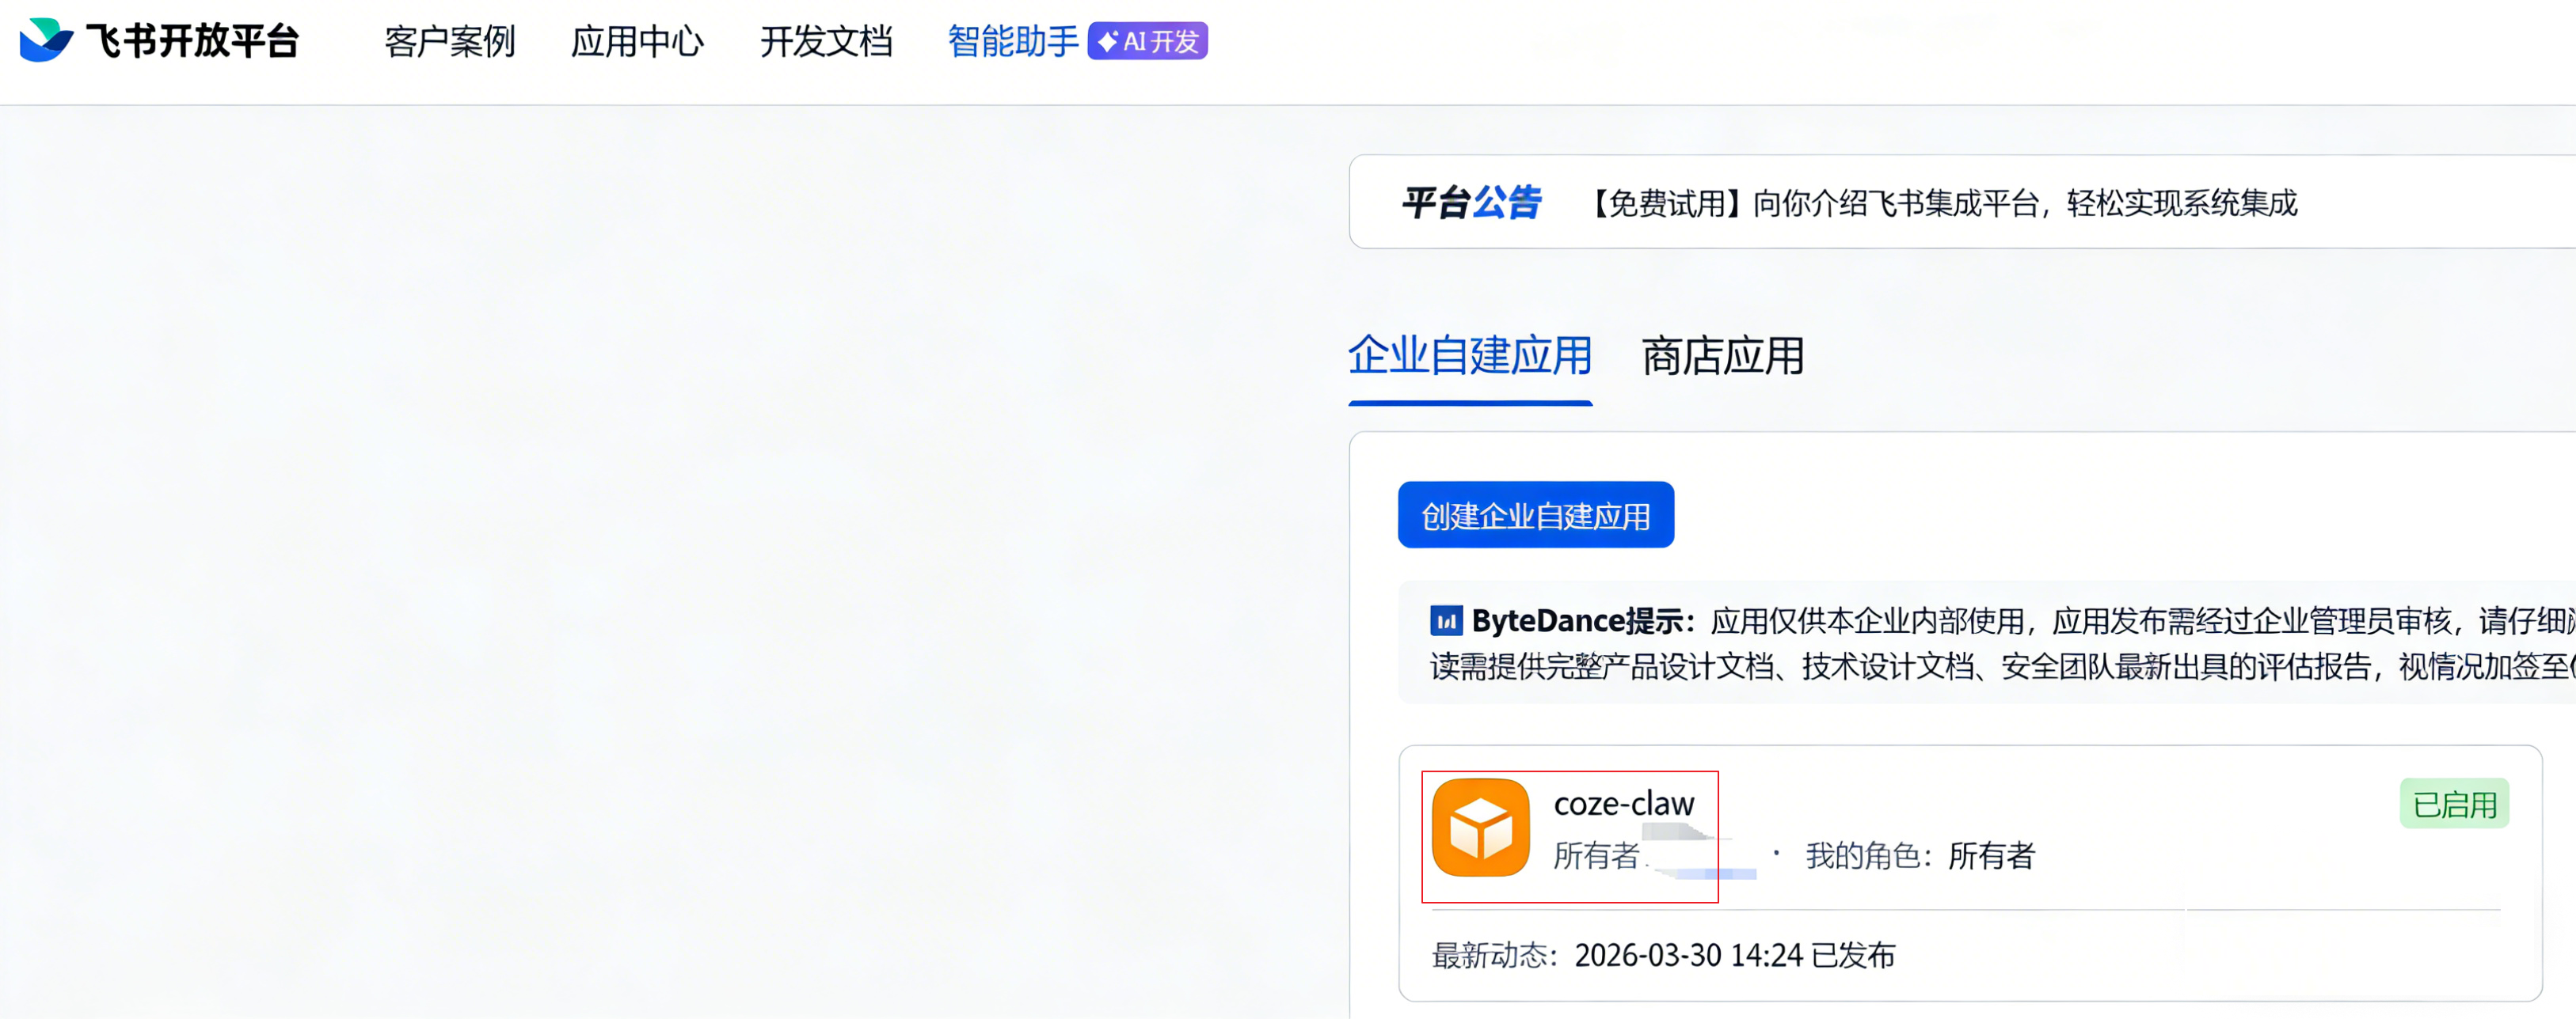Screen dimensions: 2576x1019
Task: Click the ByteDance提示 notice text
Action: pos(2001,643)
